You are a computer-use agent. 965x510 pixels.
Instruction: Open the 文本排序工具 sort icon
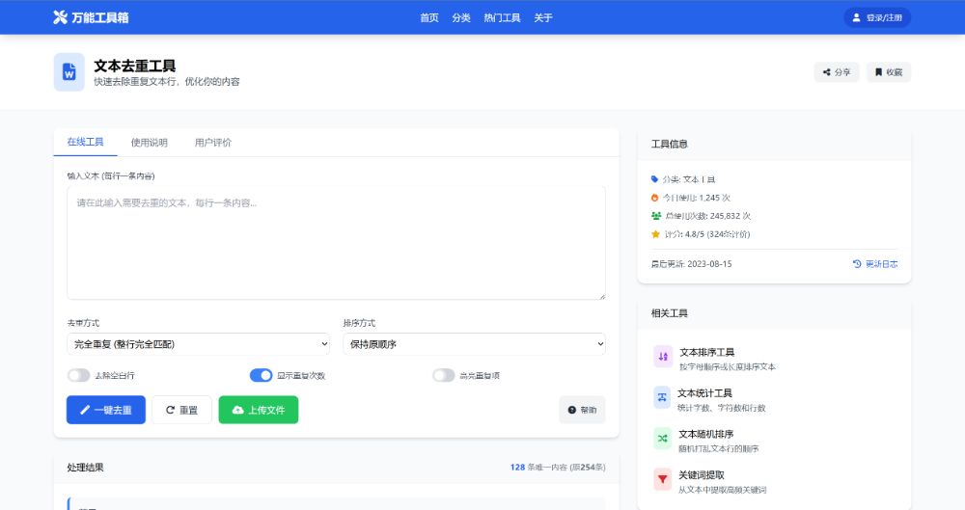pos(663,357)
